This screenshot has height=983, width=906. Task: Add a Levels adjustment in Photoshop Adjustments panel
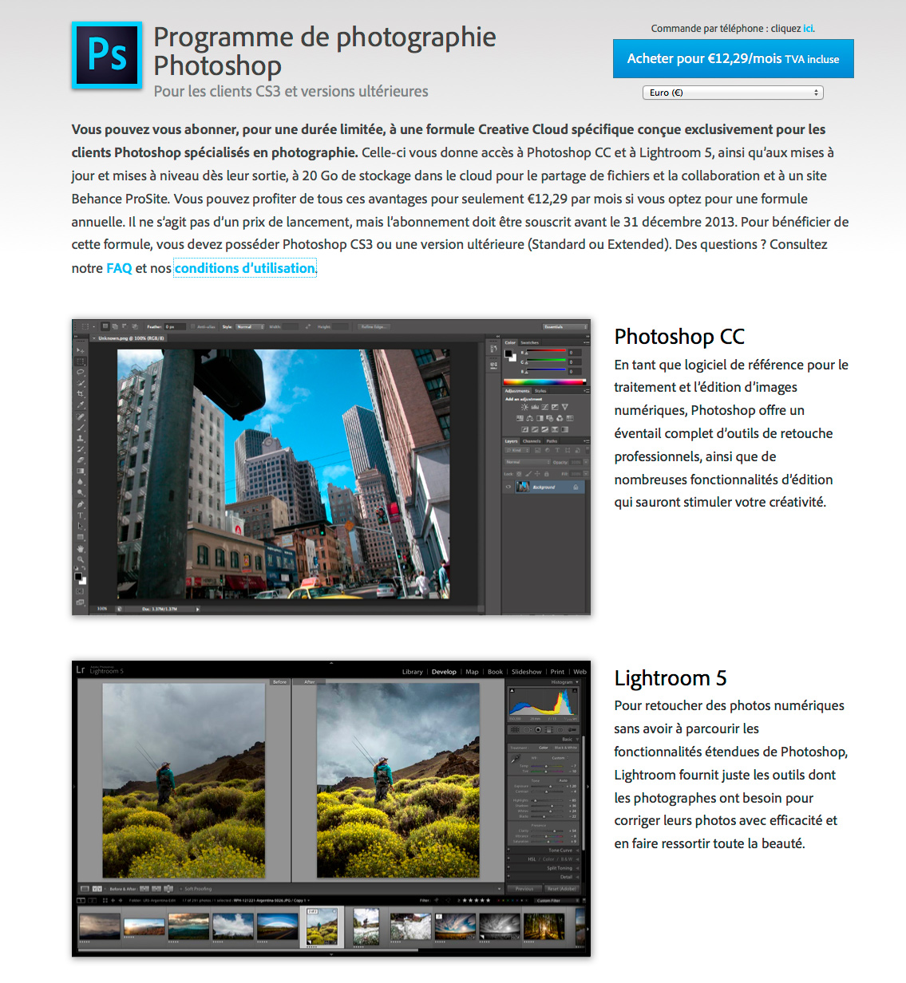pos(535,407)
